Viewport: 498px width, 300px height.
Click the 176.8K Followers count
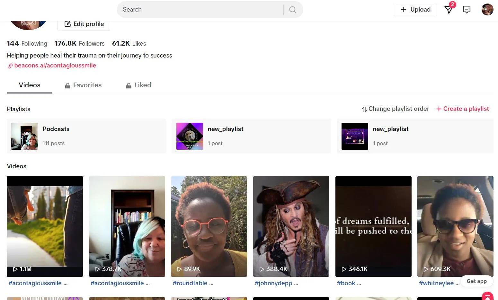point(80,43)
